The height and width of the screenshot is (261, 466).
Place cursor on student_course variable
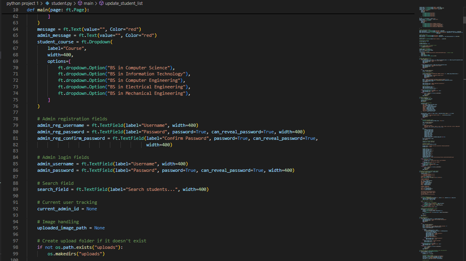55,42
